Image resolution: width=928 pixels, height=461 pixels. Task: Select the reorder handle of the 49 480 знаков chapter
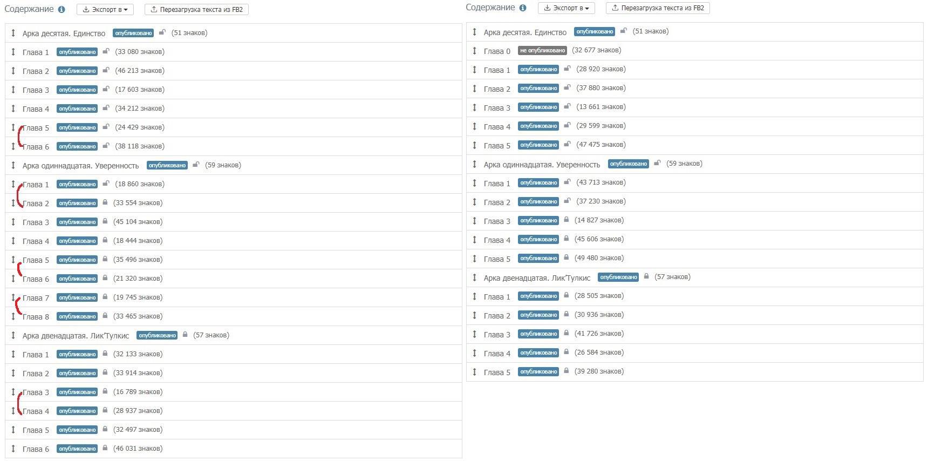475,258
